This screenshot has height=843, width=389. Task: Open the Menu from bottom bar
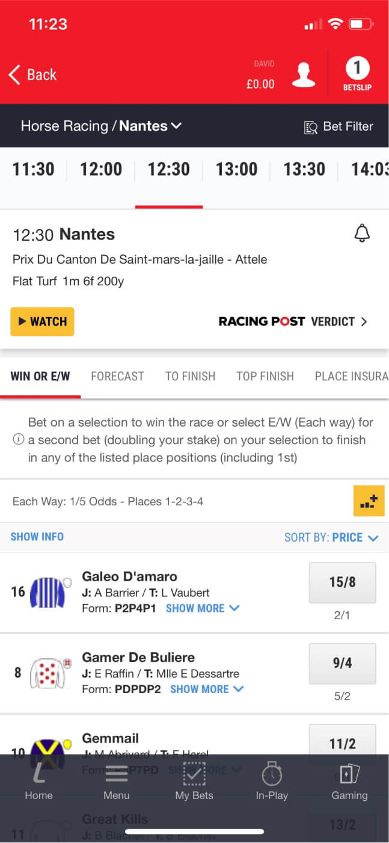116,782
